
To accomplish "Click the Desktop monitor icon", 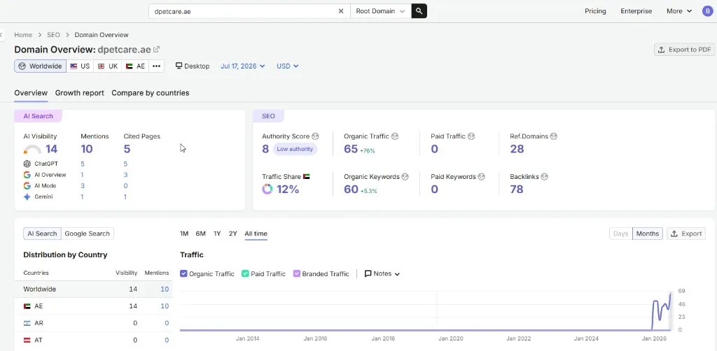I will [x=179, y=66].
